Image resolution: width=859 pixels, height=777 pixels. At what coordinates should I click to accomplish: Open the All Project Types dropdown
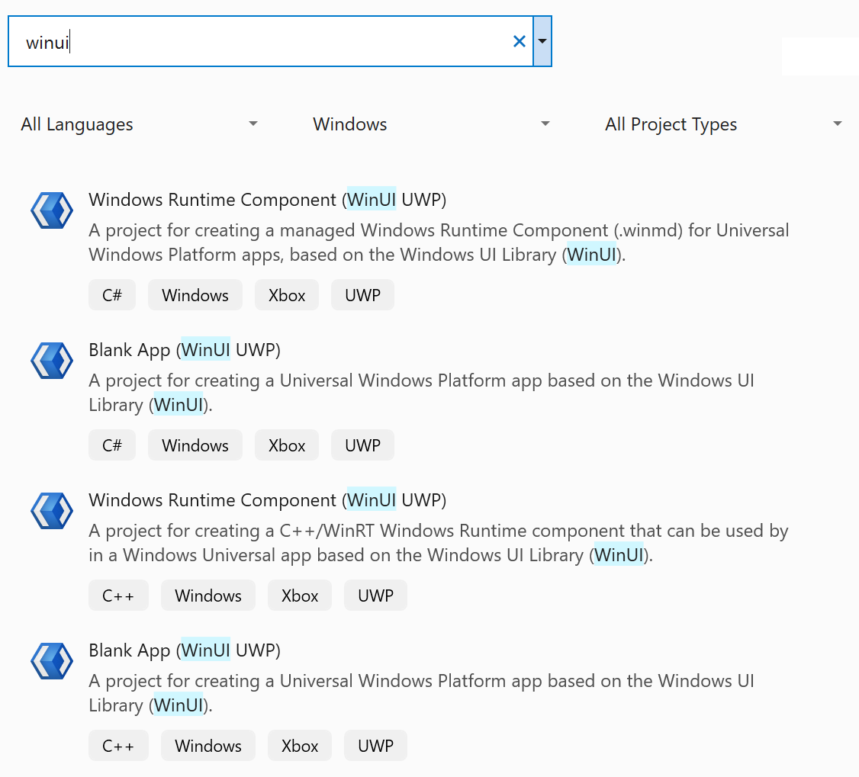point(722,124)
